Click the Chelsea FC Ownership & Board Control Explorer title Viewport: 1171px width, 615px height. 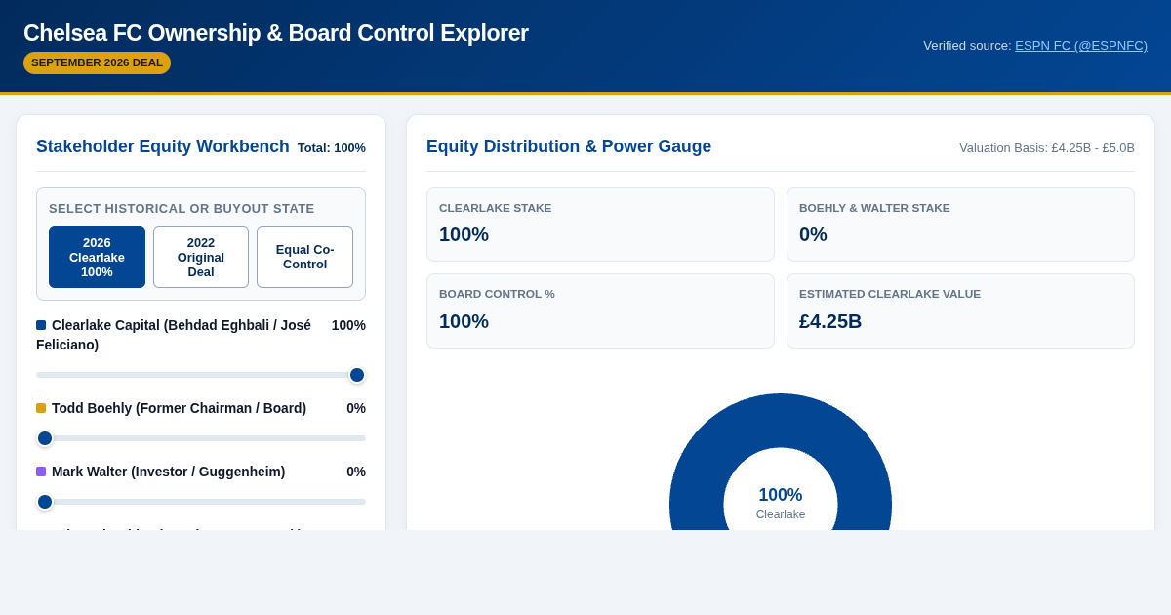[x=276, y=33]
